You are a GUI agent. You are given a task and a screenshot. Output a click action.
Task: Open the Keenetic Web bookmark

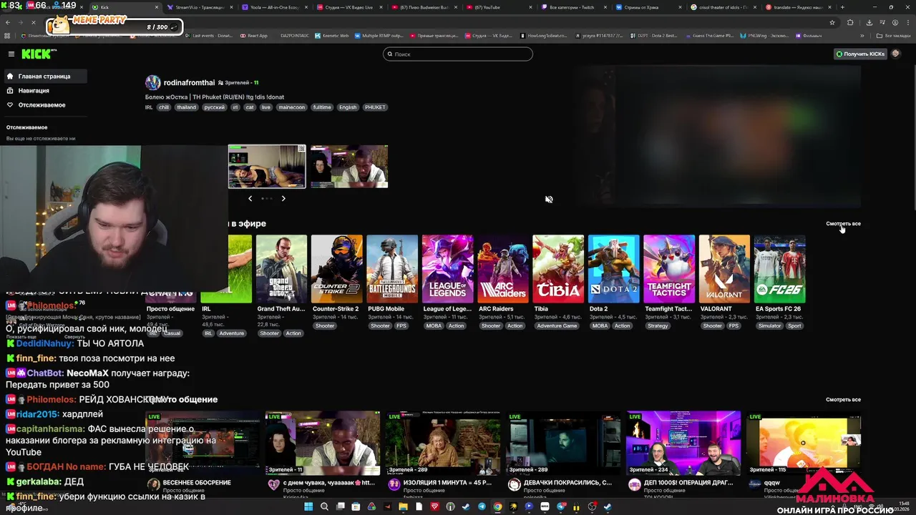pyautogui.click(x=331, y=35)
